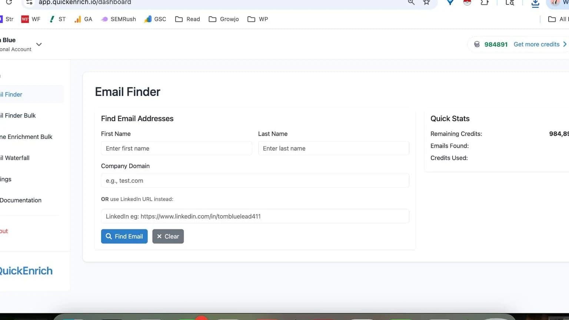Viewport: 569px width, 320px height.
Task: Select Email Finder in the sidebar
Action: click(x=31, y=94)
